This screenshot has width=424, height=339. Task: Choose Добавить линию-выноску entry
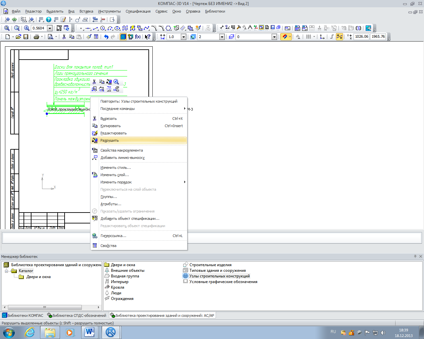coord(138,158)
